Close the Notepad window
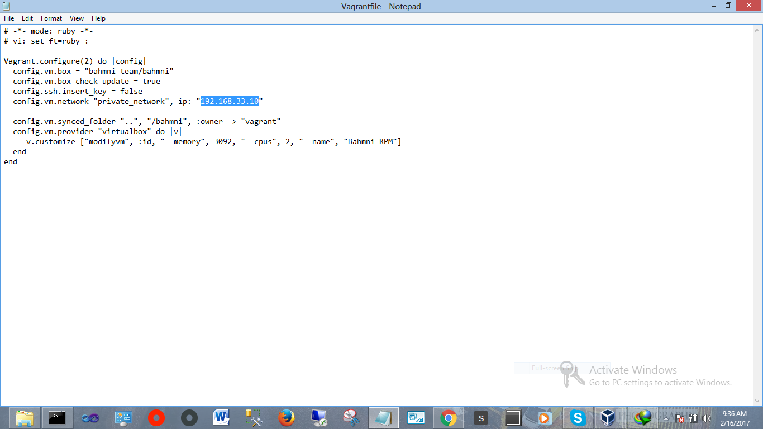Viewport: 763px width, 429px height. coord(749,6)
